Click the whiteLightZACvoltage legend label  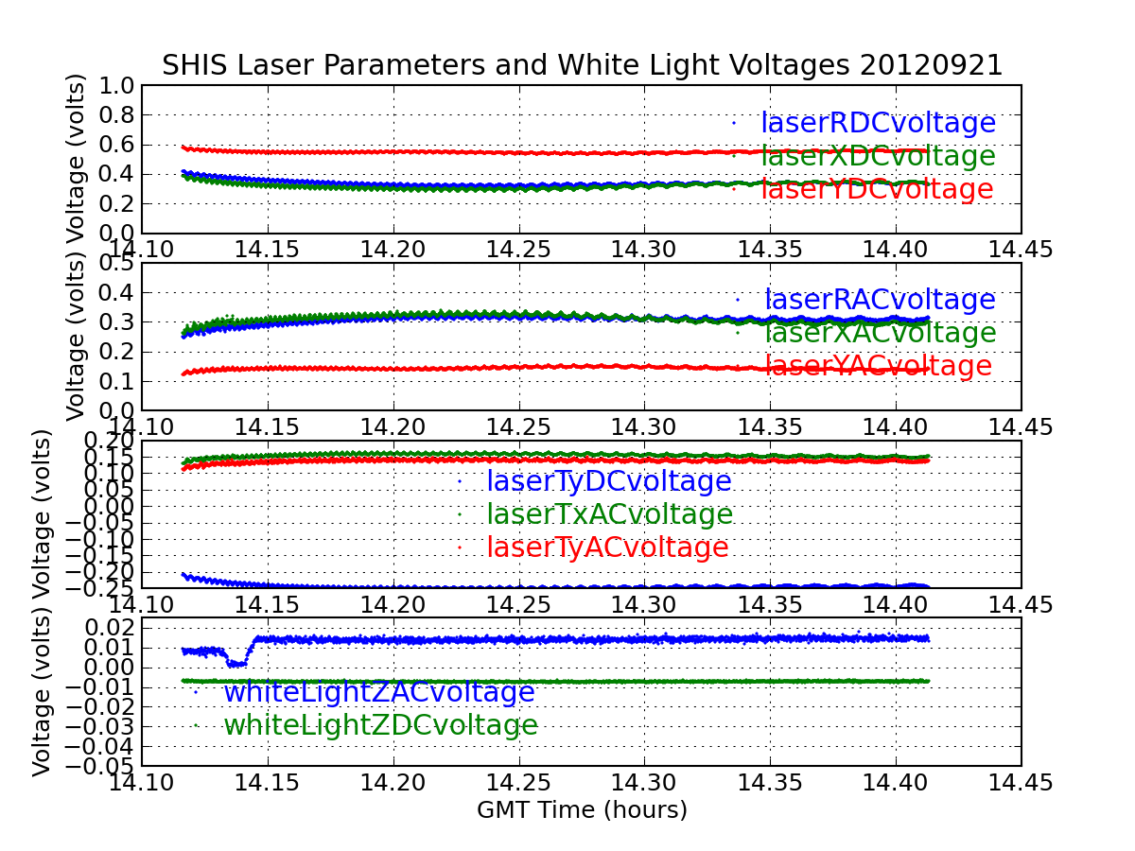(x=378, y=693)
